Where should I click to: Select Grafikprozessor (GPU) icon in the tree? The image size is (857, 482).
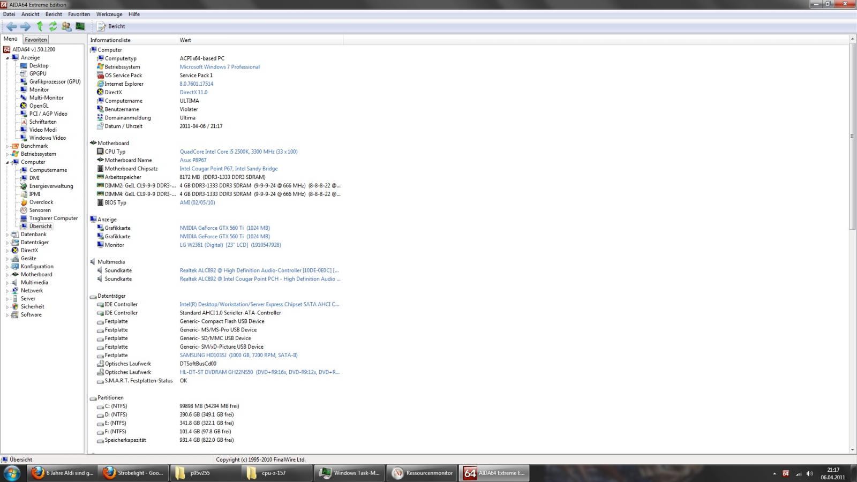24,82
